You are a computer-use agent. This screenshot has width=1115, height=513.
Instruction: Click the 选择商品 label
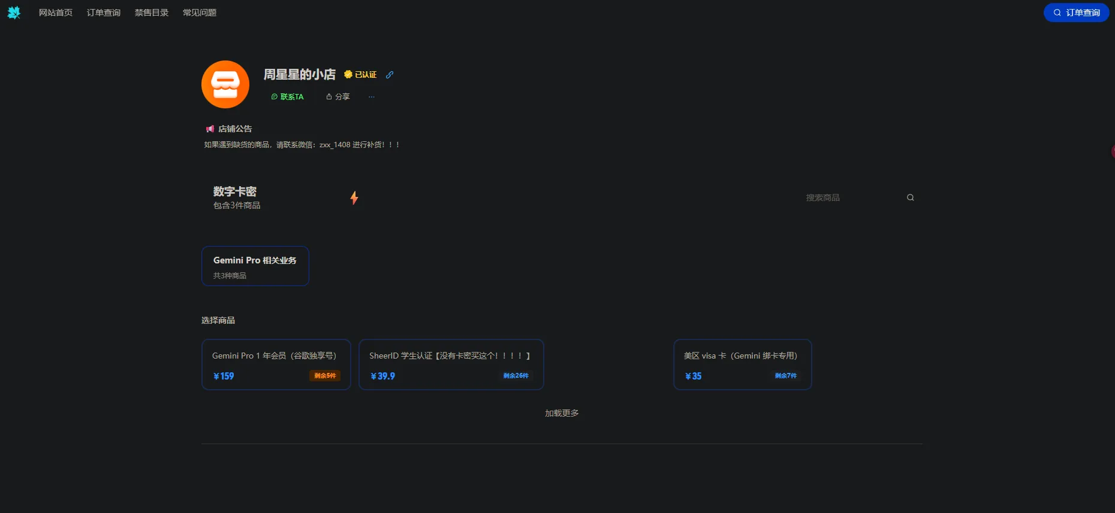pyautogui.click(x=218, y=320)
